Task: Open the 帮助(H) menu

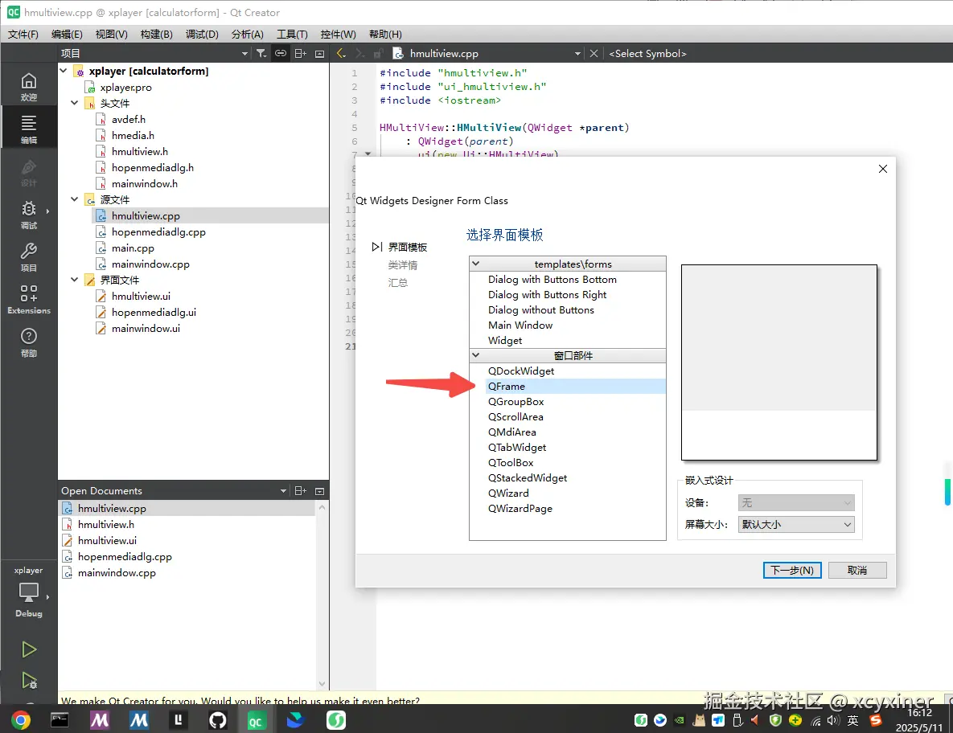Action: click(385, 34)
